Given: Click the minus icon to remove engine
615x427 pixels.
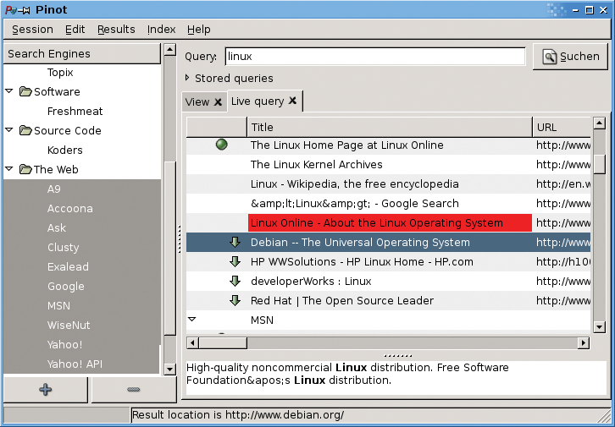Looking at the screenshot, I should [x=134, y=390].
